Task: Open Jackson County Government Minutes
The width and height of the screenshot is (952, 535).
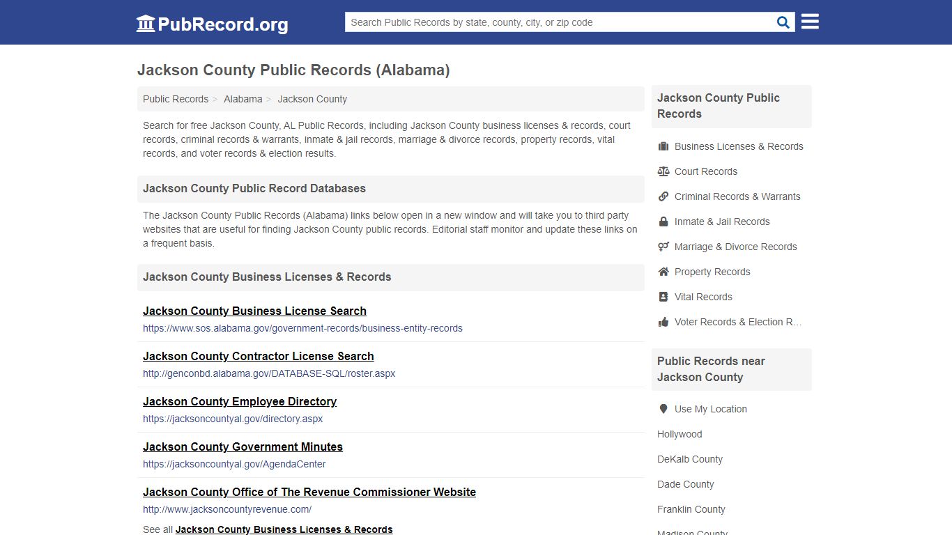Action: pos(243,447)
